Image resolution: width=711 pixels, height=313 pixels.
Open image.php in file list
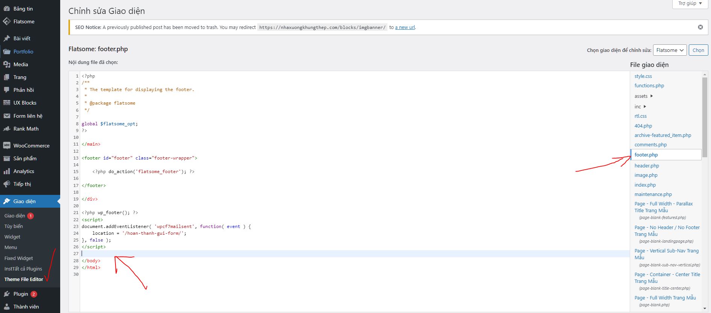pyautogui.click(x=646, y=175)
